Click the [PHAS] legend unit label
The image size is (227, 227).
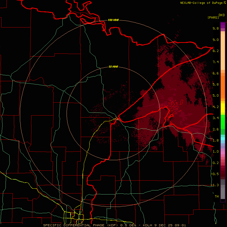[x=213, y=17]
